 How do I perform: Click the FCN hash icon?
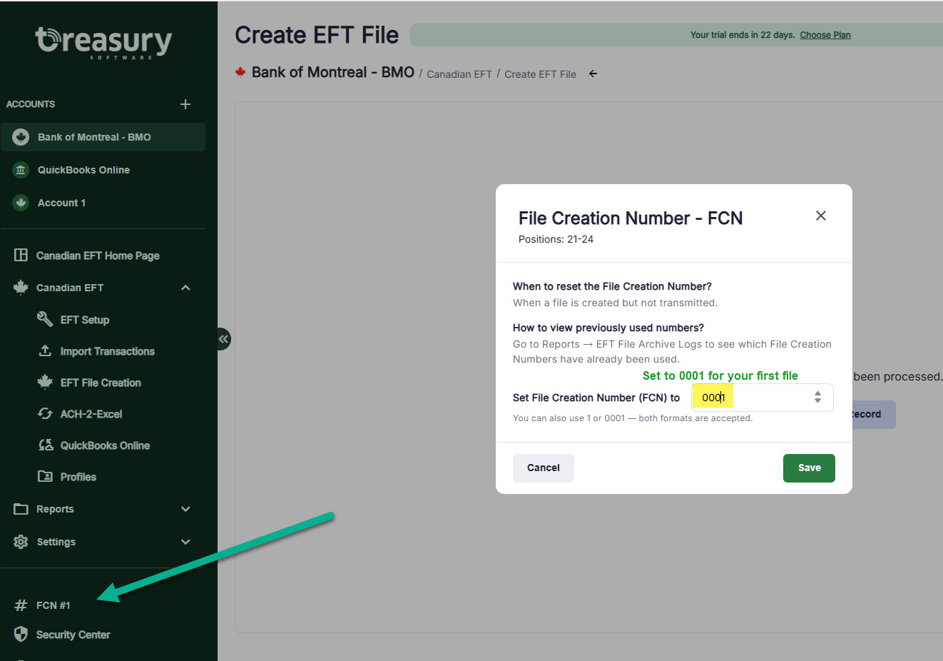(x=21, y=605)
